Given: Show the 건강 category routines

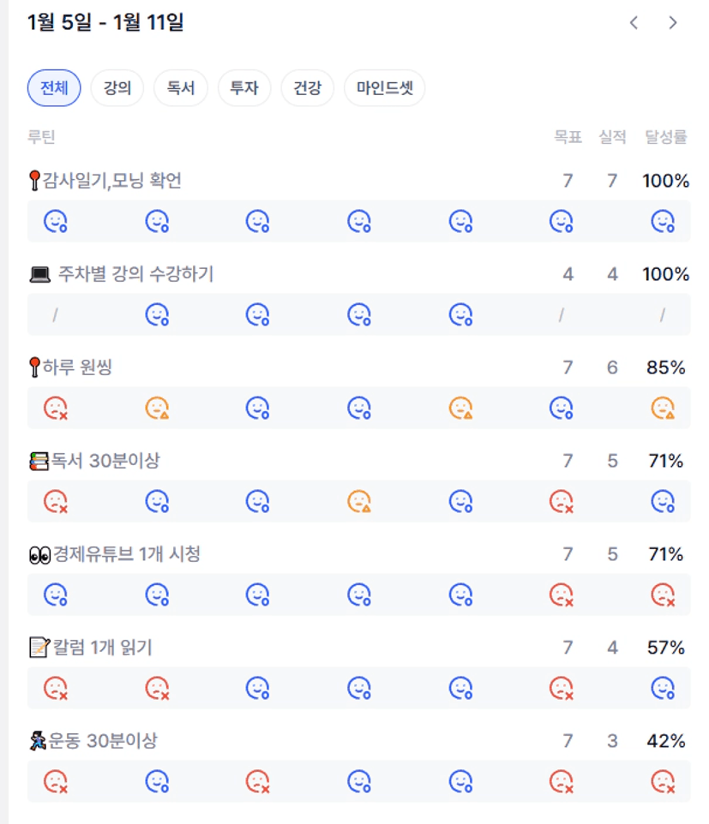Looking at the screenshot, I should pos(308,88).
